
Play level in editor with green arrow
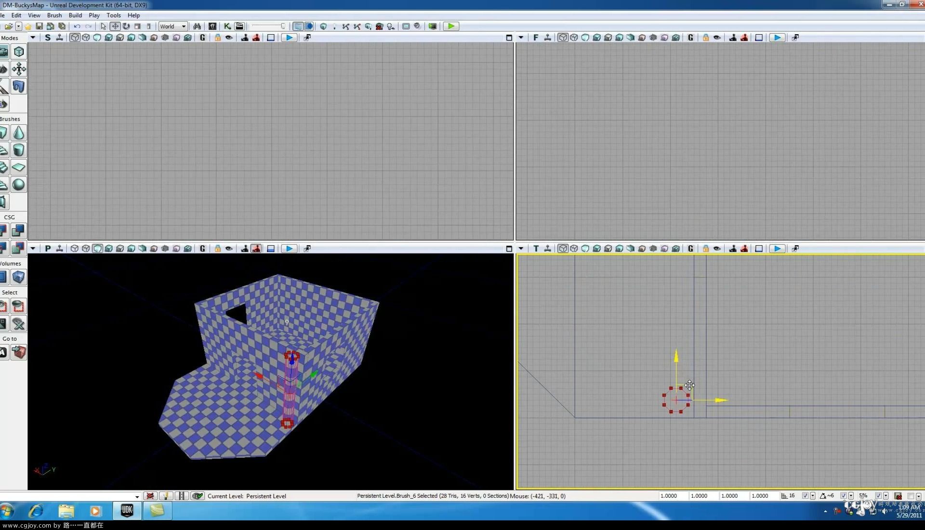(x=451, y=26)
